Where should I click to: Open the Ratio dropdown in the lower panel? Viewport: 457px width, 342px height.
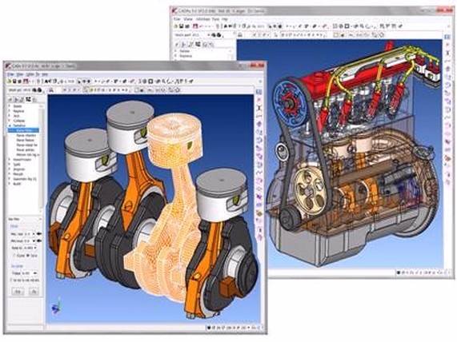coord(35,248)
